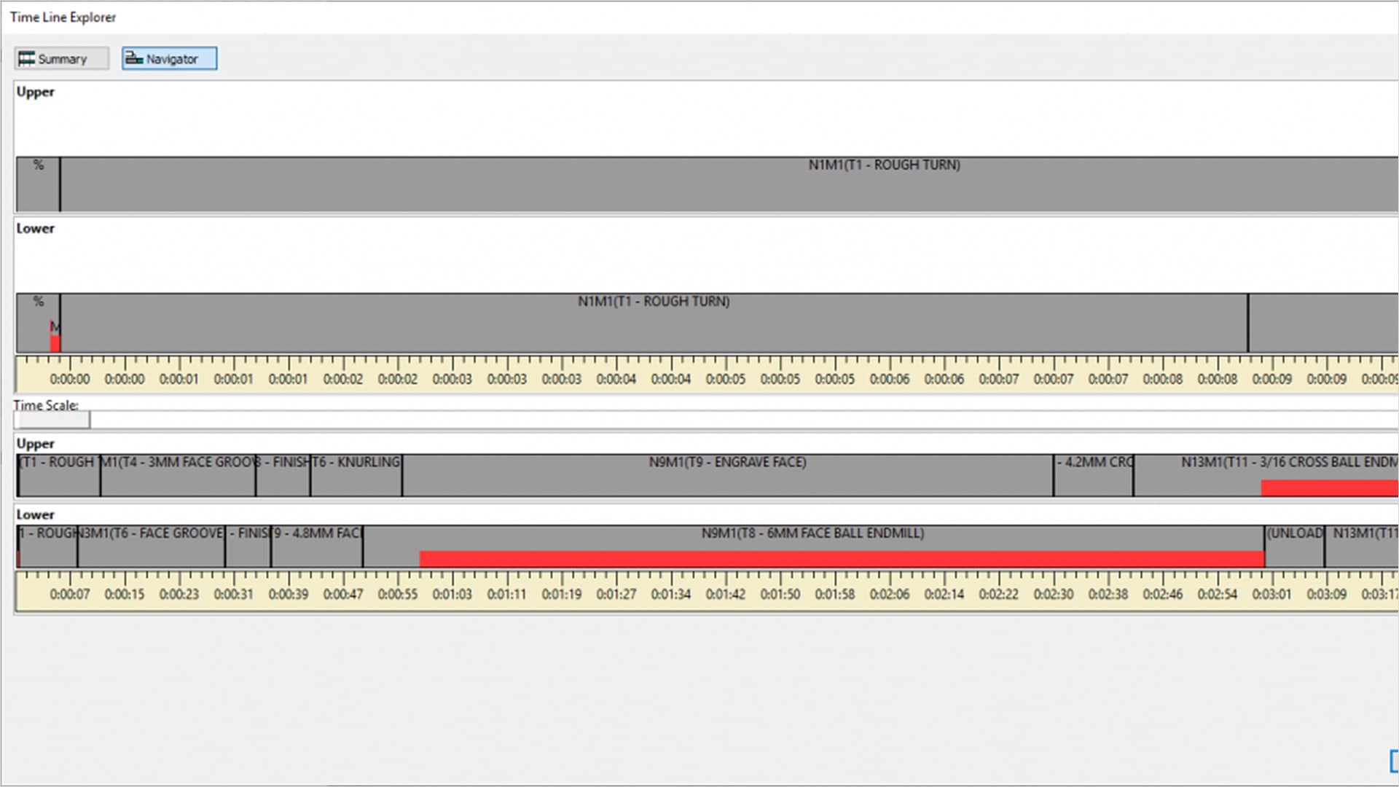Switch to the Navigator view
This screenshot has width=1399, height=787.
(x=169, y=59)
